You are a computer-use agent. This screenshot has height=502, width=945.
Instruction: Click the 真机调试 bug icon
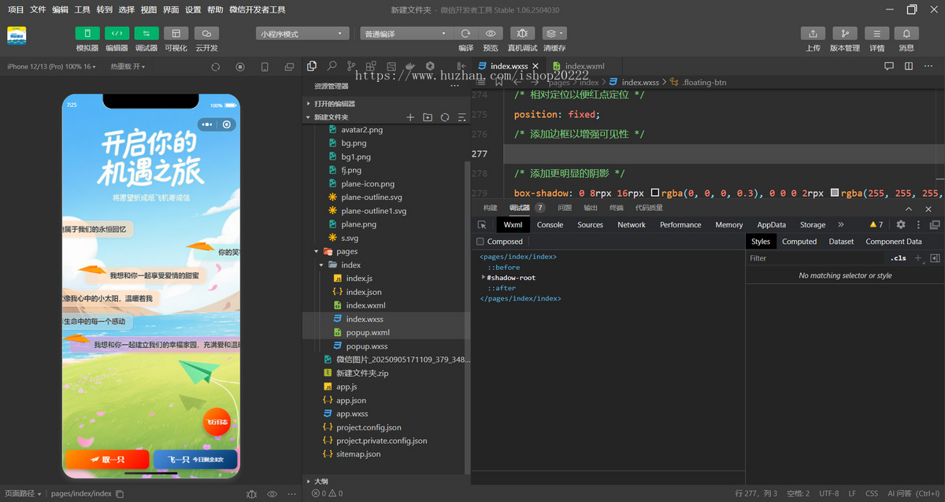coord(522,34)
